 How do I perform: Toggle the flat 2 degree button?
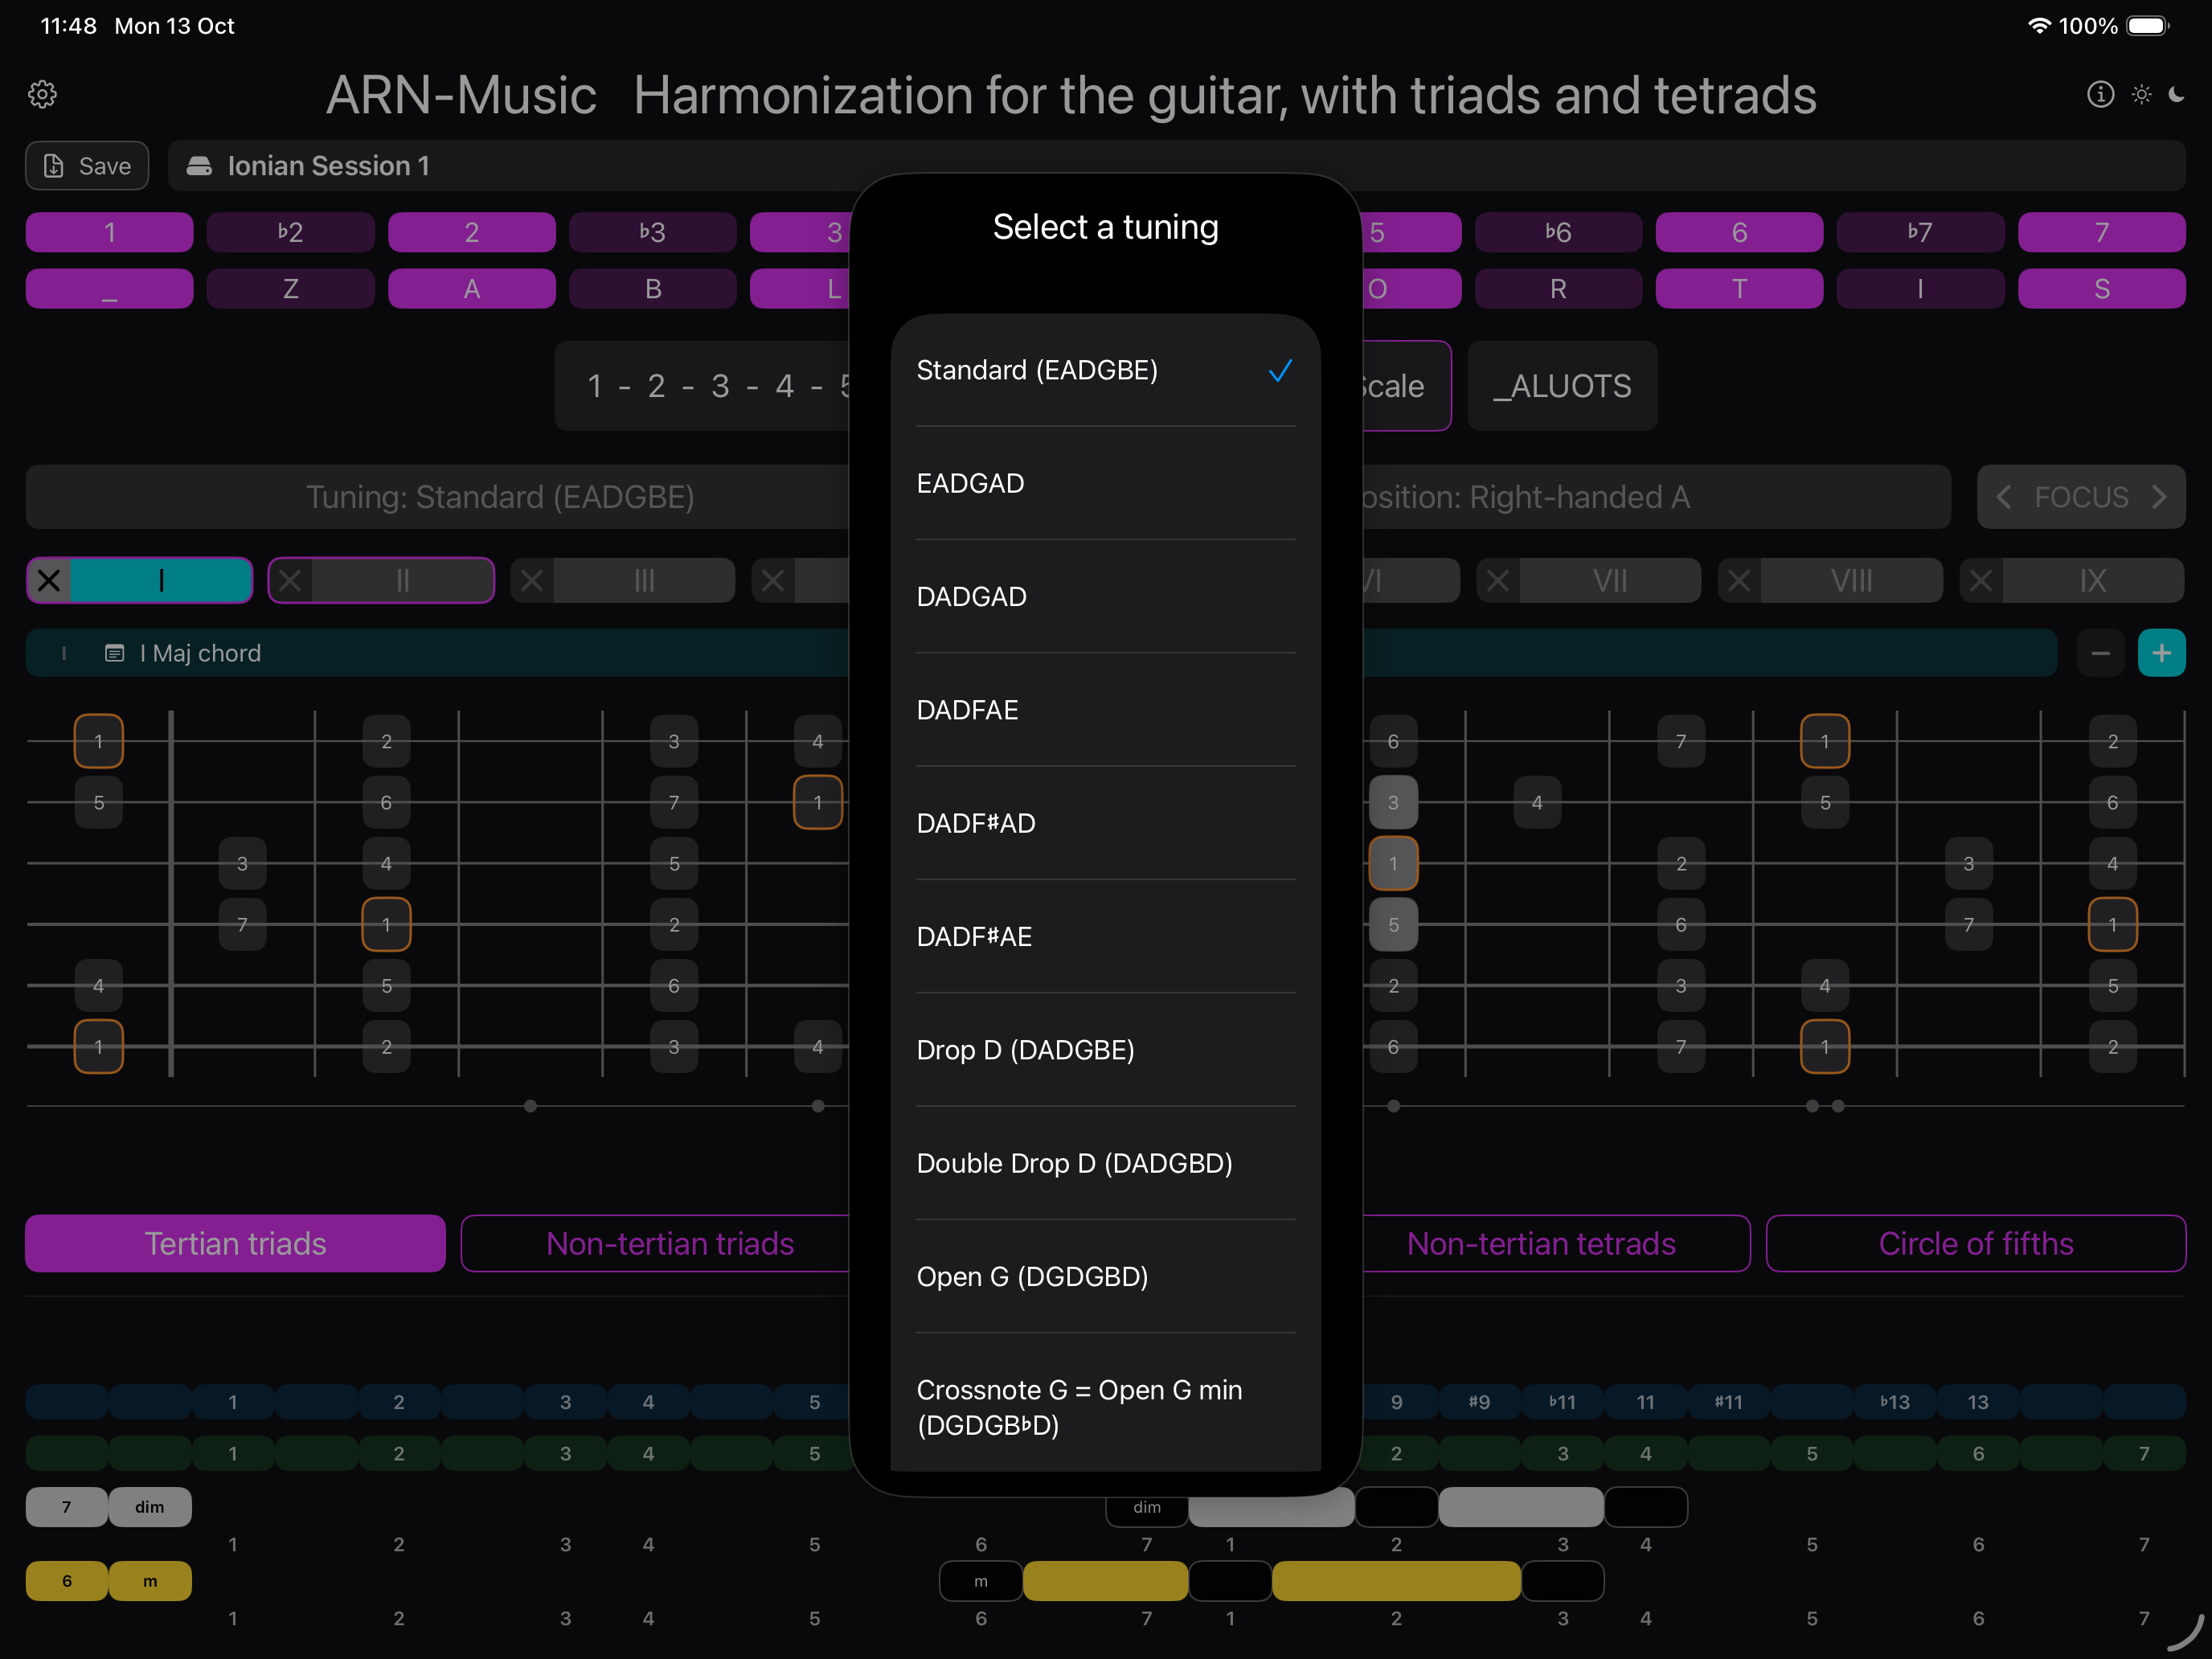[290, 232]
